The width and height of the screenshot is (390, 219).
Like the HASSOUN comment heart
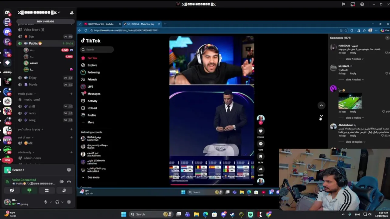coord(387,53)
